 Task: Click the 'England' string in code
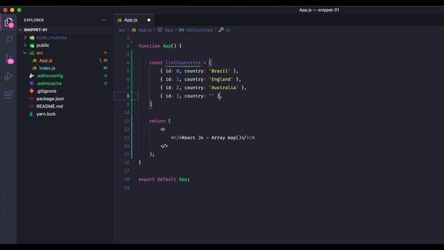tap(221, 79)
